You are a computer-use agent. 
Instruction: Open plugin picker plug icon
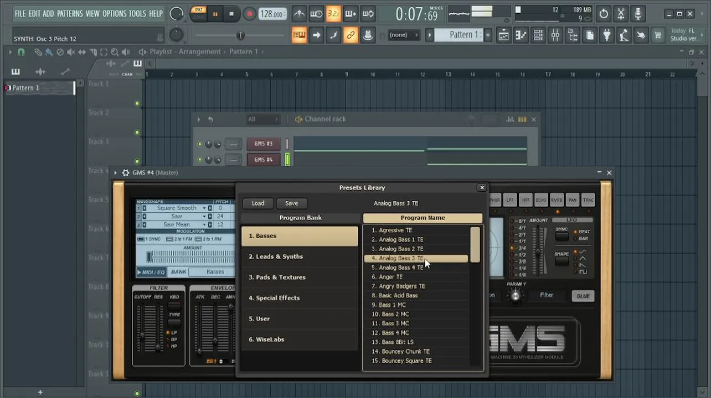[x=607, y=35]
